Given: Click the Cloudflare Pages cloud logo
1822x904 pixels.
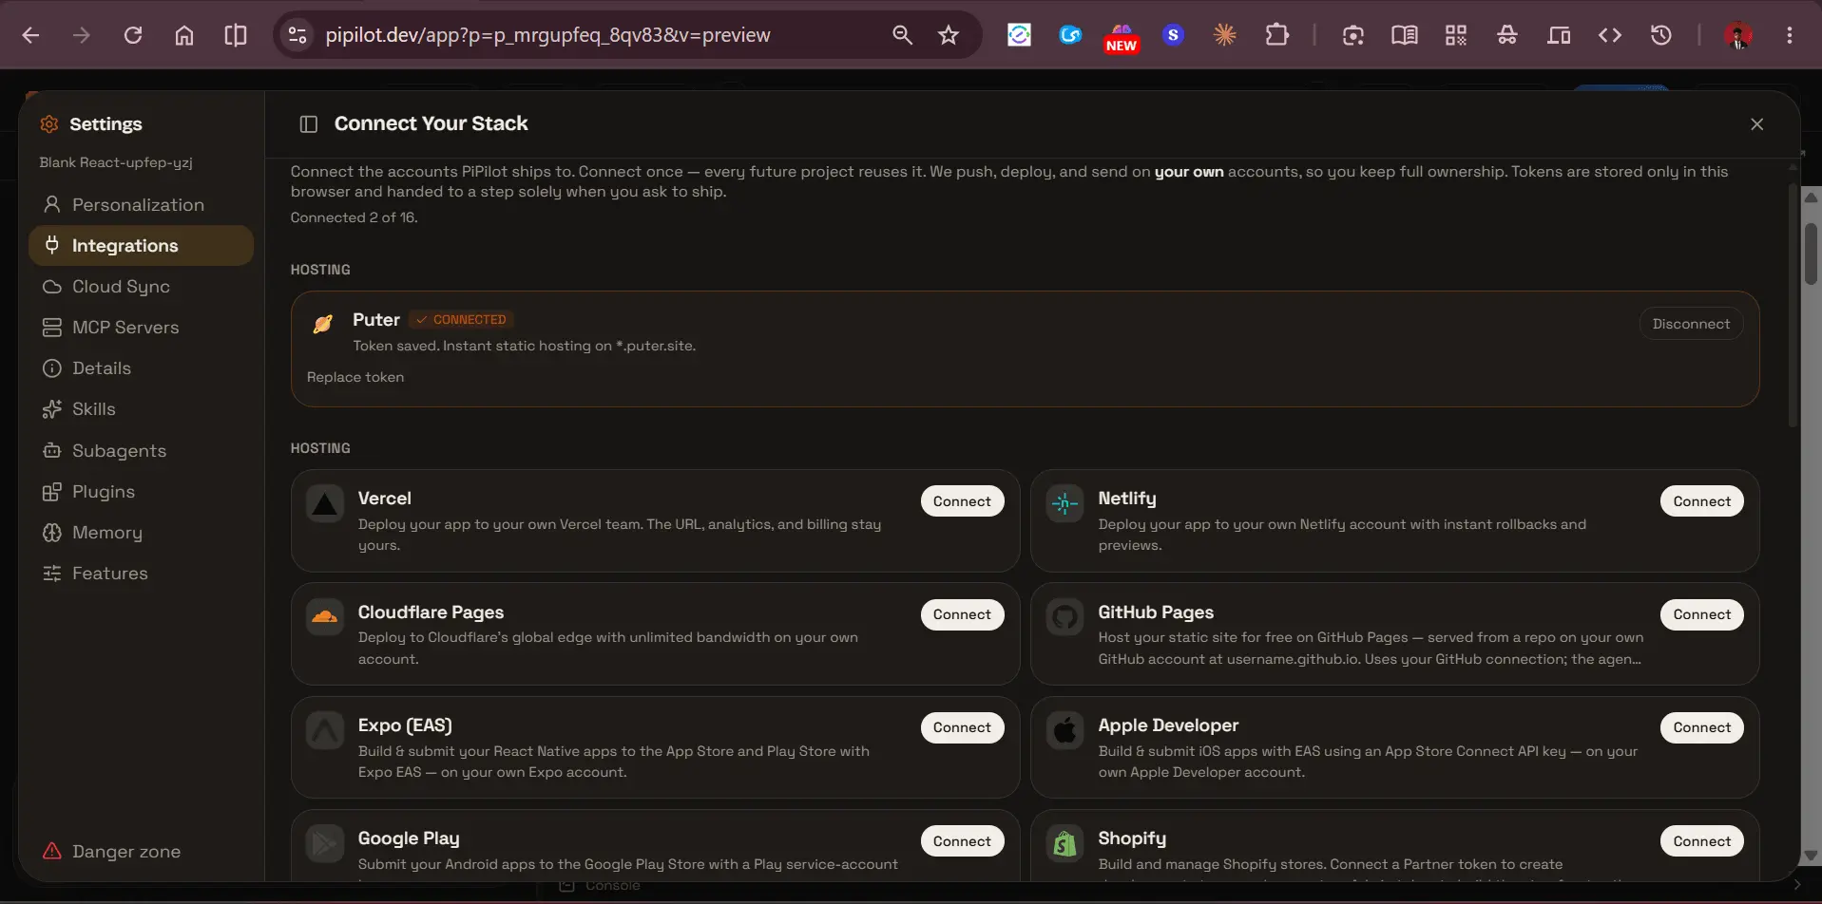Looking at the screenshot, I should (x=325, y=617).
